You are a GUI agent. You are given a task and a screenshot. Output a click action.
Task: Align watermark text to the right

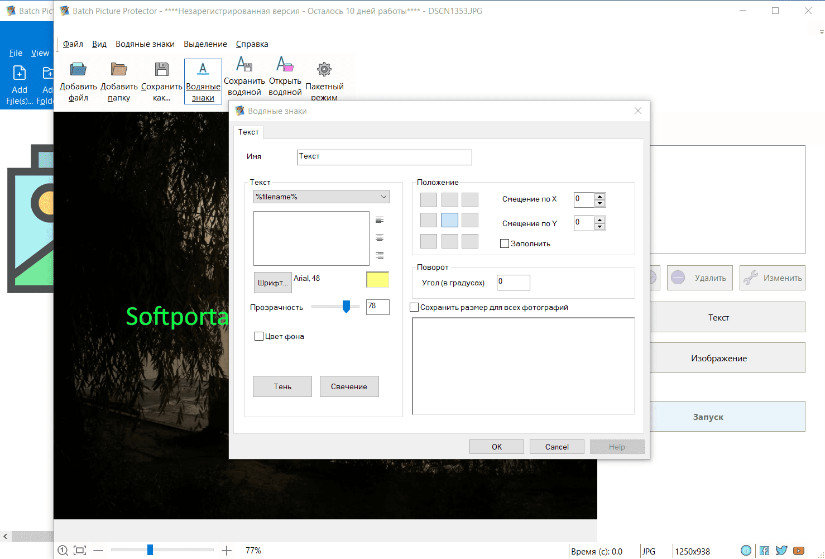[380, 256]
